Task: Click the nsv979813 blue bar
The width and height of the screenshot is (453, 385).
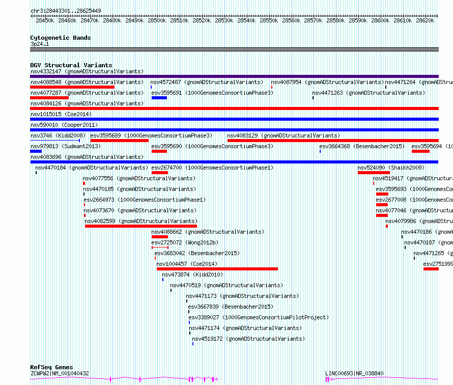Action: click(36, 151)
